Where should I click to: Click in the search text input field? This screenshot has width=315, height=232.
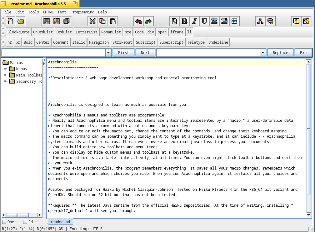(x=54, y=53)
